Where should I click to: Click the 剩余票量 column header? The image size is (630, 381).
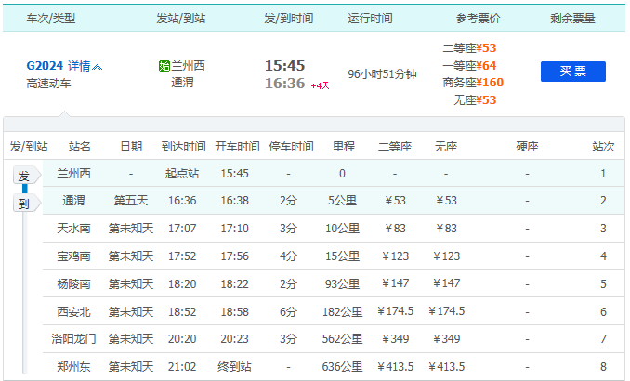tap(572, 18)
